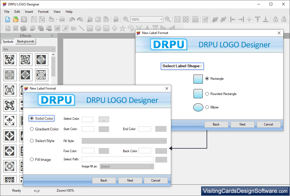Image resolution: width=290 pixels, height=196 pixels.
Task: Click Cancel in the color fill dialog
Action: pyautogui.click(x=156, y=180)
